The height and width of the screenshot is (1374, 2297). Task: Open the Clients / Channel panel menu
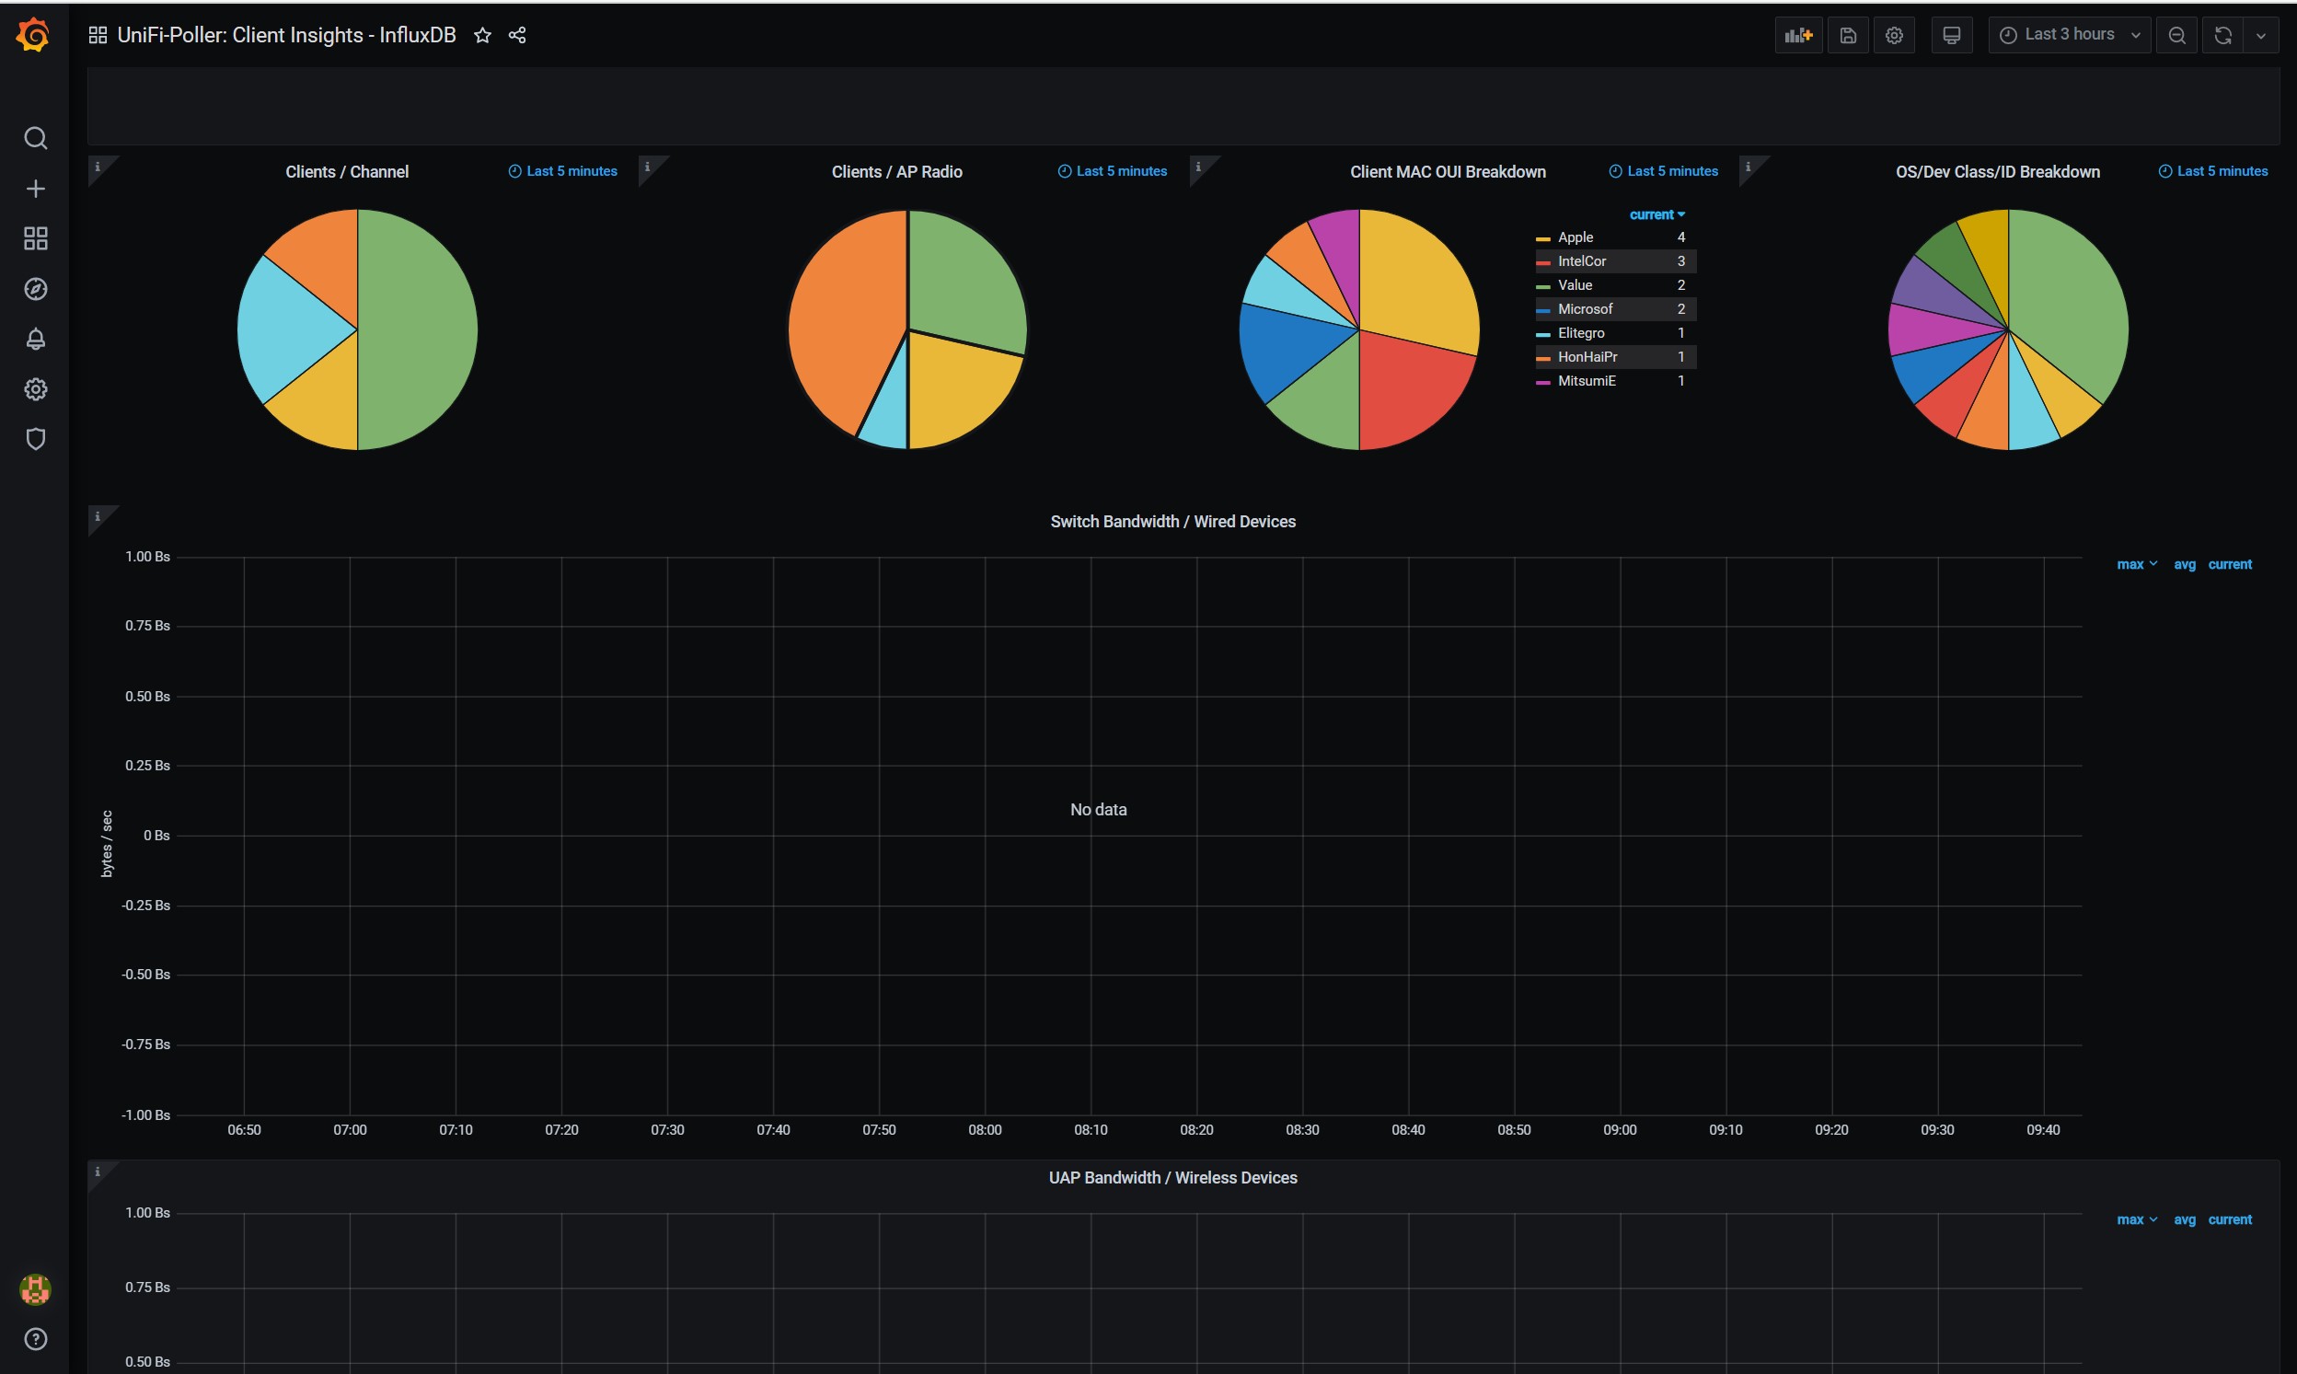[346, 171]
